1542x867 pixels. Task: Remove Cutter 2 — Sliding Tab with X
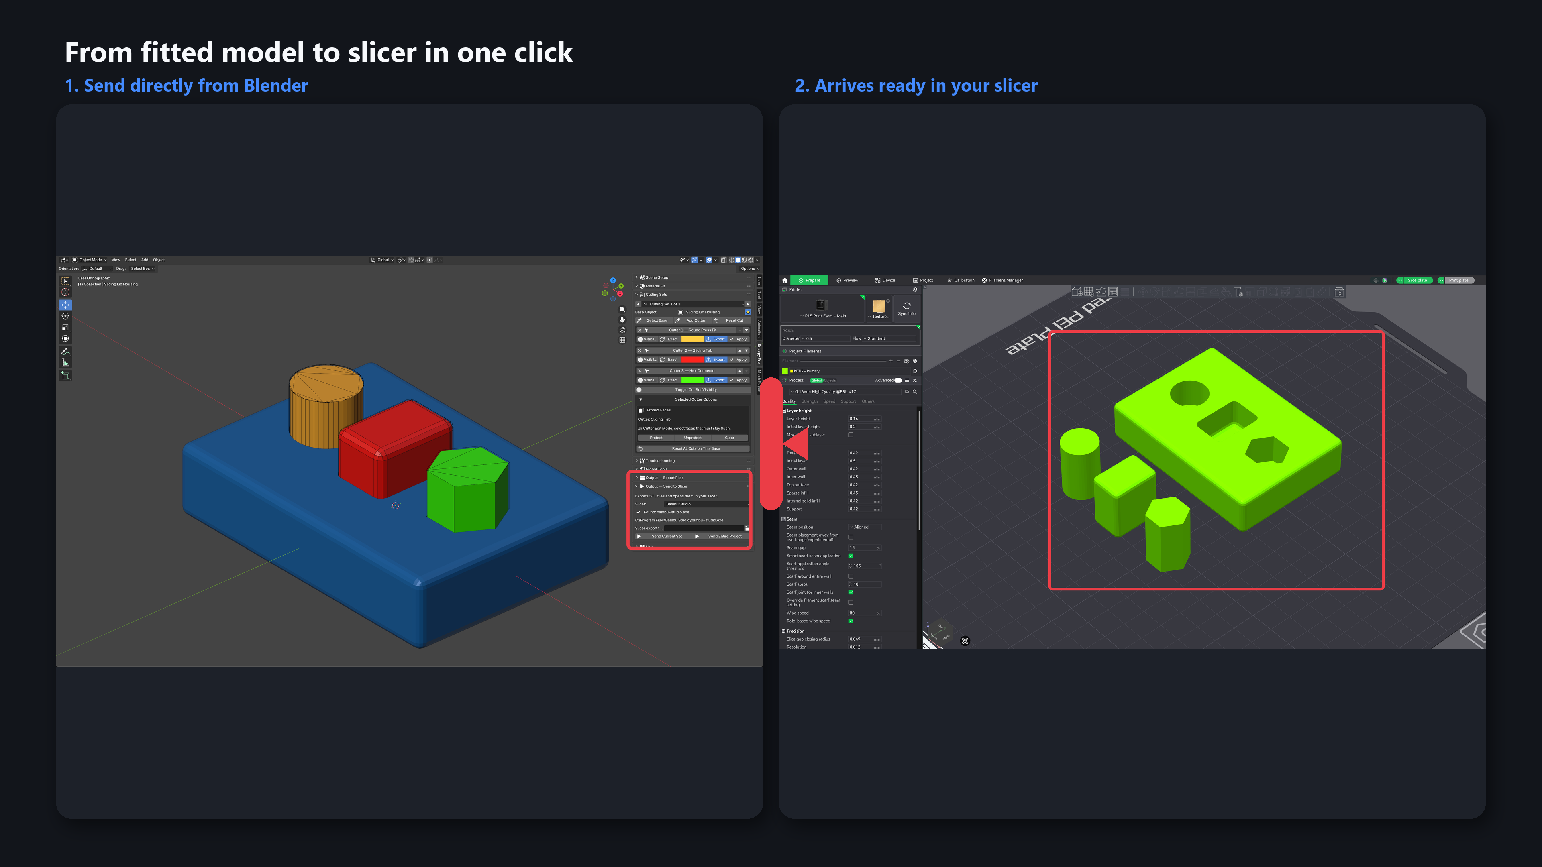pos(639,351)
